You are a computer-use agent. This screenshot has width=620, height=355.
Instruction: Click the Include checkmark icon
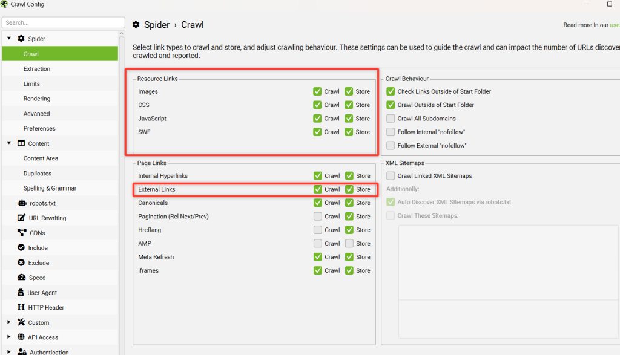21,247
